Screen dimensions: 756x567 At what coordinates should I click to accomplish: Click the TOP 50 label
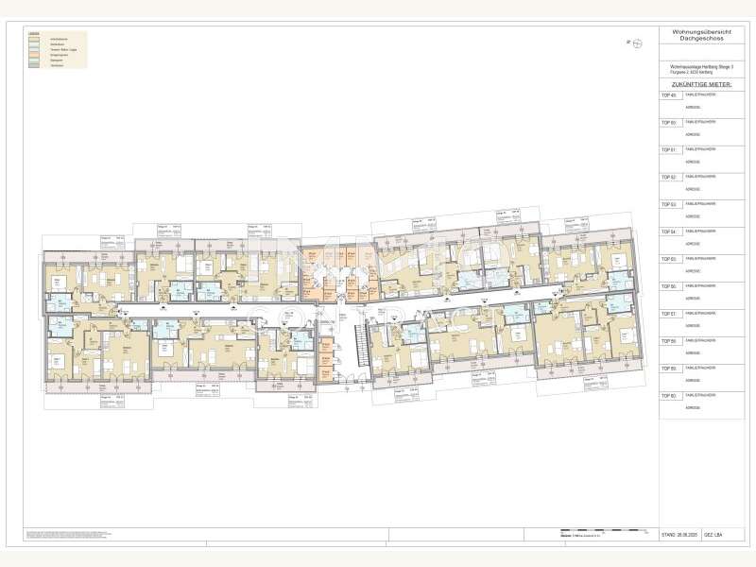coord(669,123)
